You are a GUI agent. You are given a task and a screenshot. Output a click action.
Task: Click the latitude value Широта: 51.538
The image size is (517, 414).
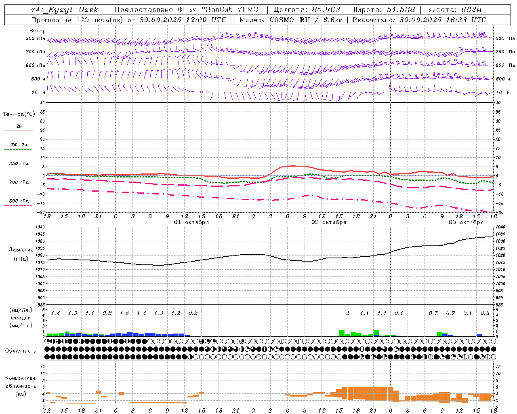coord(383,10)
